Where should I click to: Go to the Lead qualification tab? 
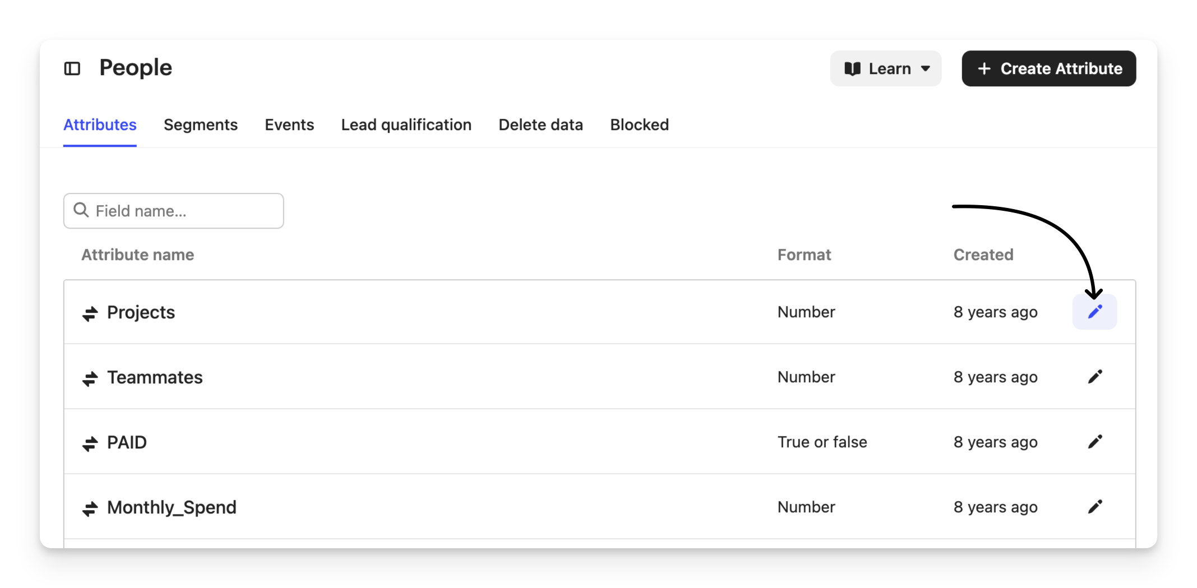click(406, 124)
